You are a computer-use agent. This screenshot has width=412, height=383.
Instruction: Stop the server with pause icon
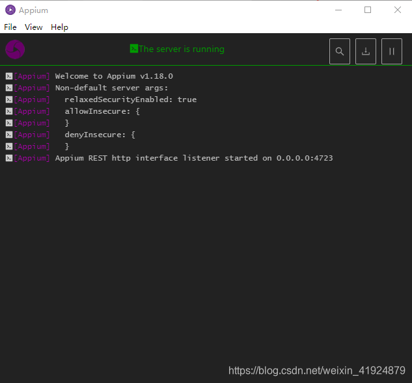(392, 51)
